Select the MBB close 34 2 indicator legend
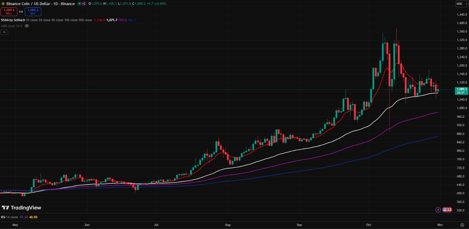Viewport: 469px width, 229px height. tap(11, 26)
